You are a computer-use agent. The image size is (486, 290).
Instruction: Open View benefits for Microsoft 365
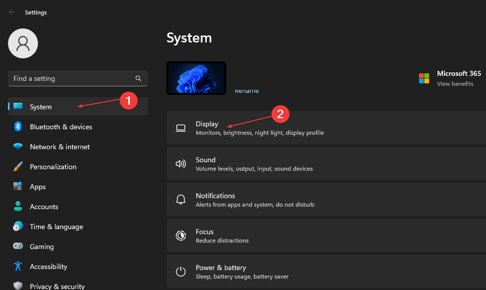click(x=455, y=84)
